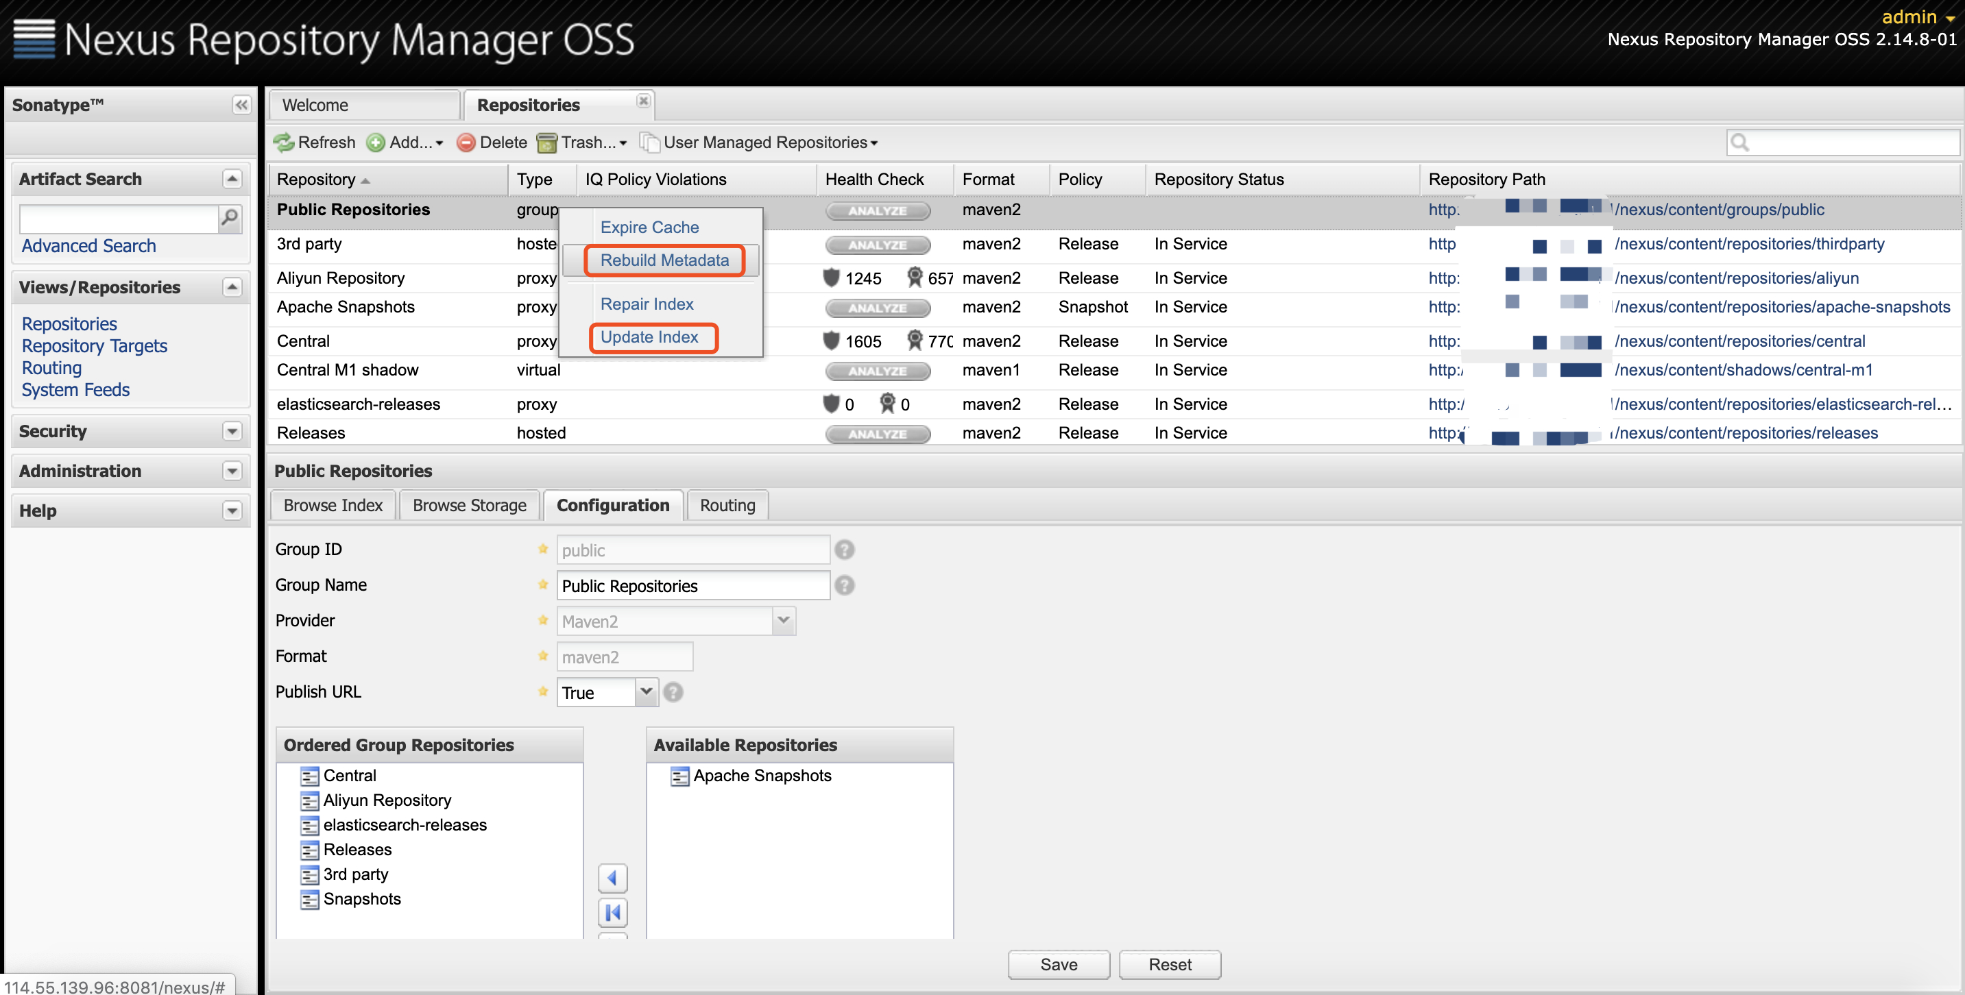Open the Trash menu
Image resolution: width=1965 pixels, height=995 pixels.
(x=582, y=143)
